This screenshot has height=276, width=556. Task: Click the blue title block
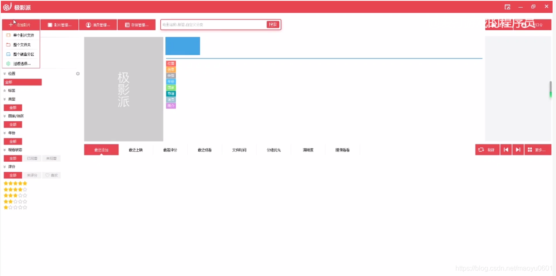click(182, 46)
